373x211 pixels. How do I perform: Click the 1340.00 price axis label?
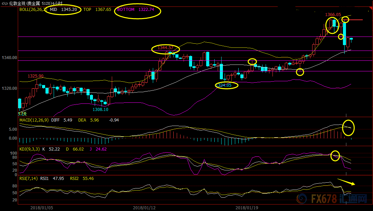click(x=9, y=58)
